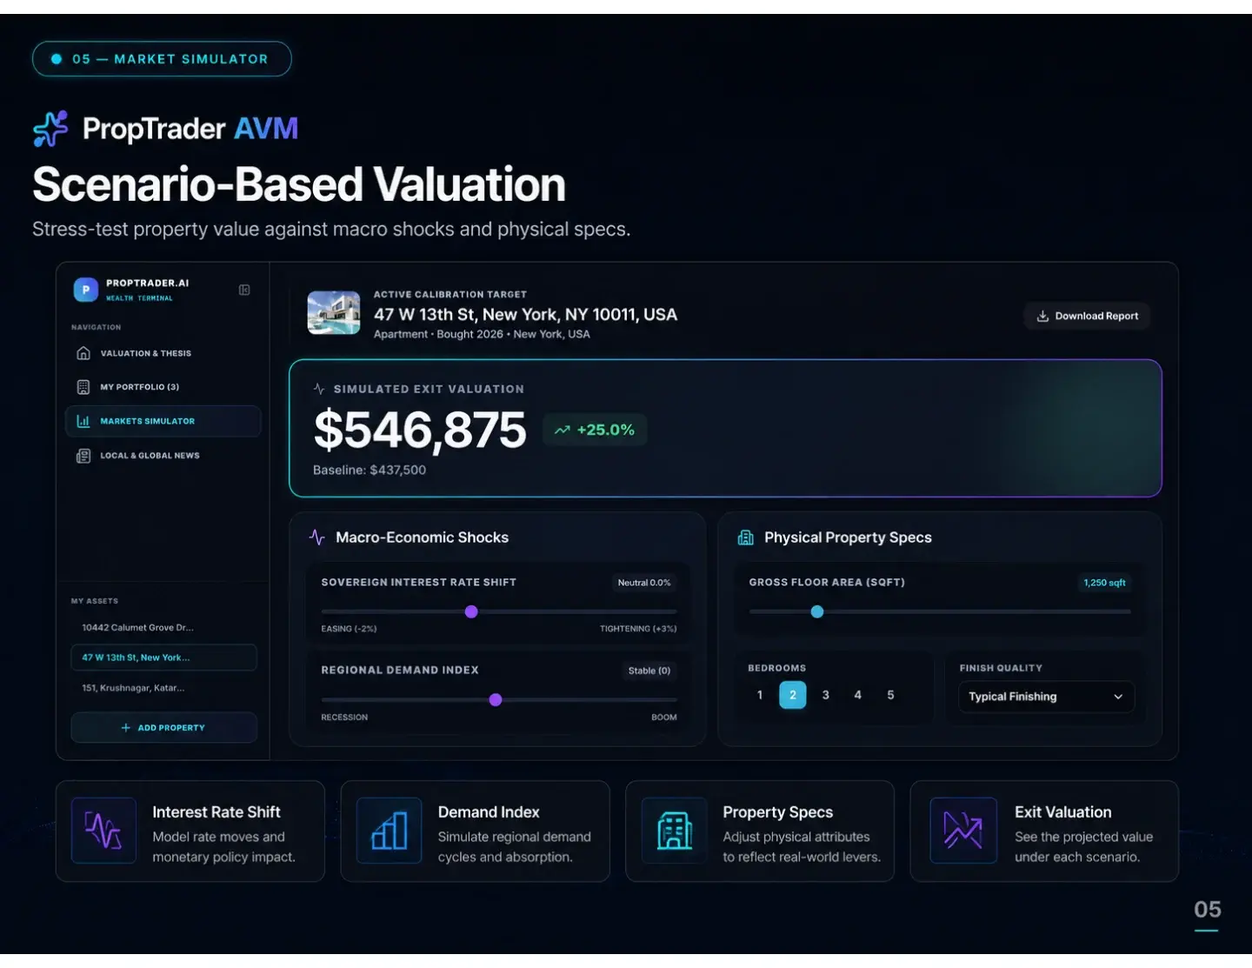Select 4 bedrooms option
Screen dimensions: 1252x968
point(858,695)
